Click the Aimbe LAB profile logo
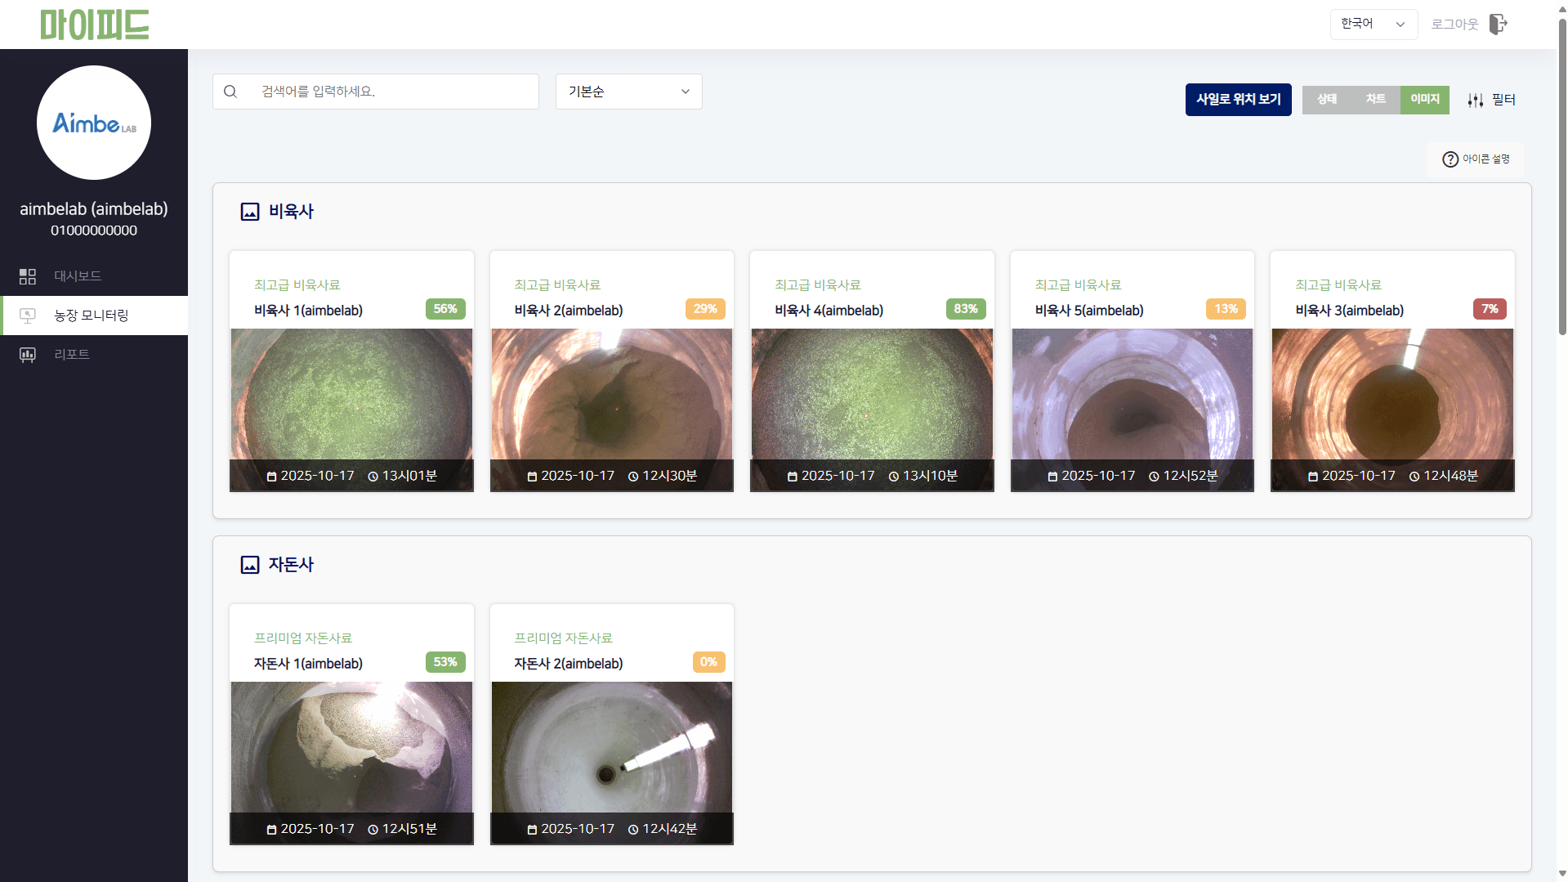Screen dimensions: 1568x882 click(x=94, y=123)
